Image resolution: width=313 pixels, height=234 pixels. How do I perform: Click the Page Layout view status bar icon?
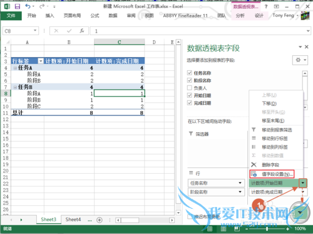click(223, 229)
